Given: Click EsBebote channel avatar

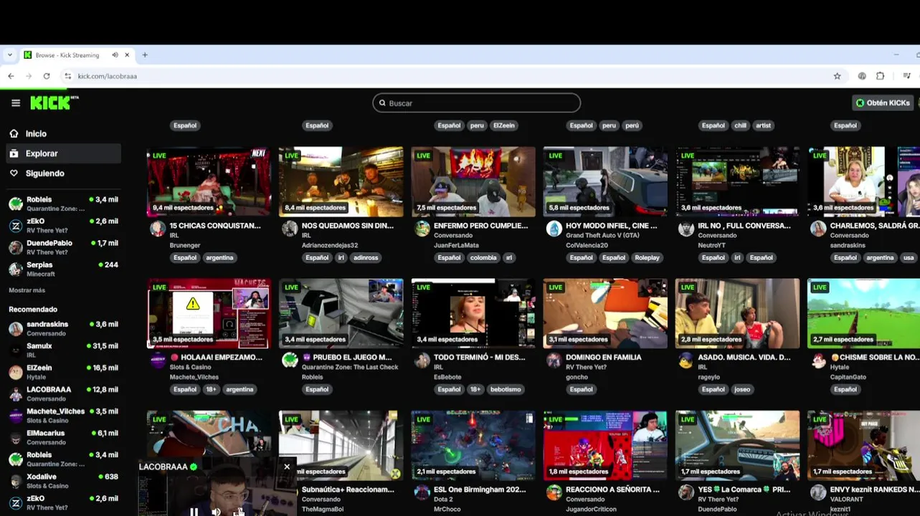Looking at the screenshot, I should point(422,360).
